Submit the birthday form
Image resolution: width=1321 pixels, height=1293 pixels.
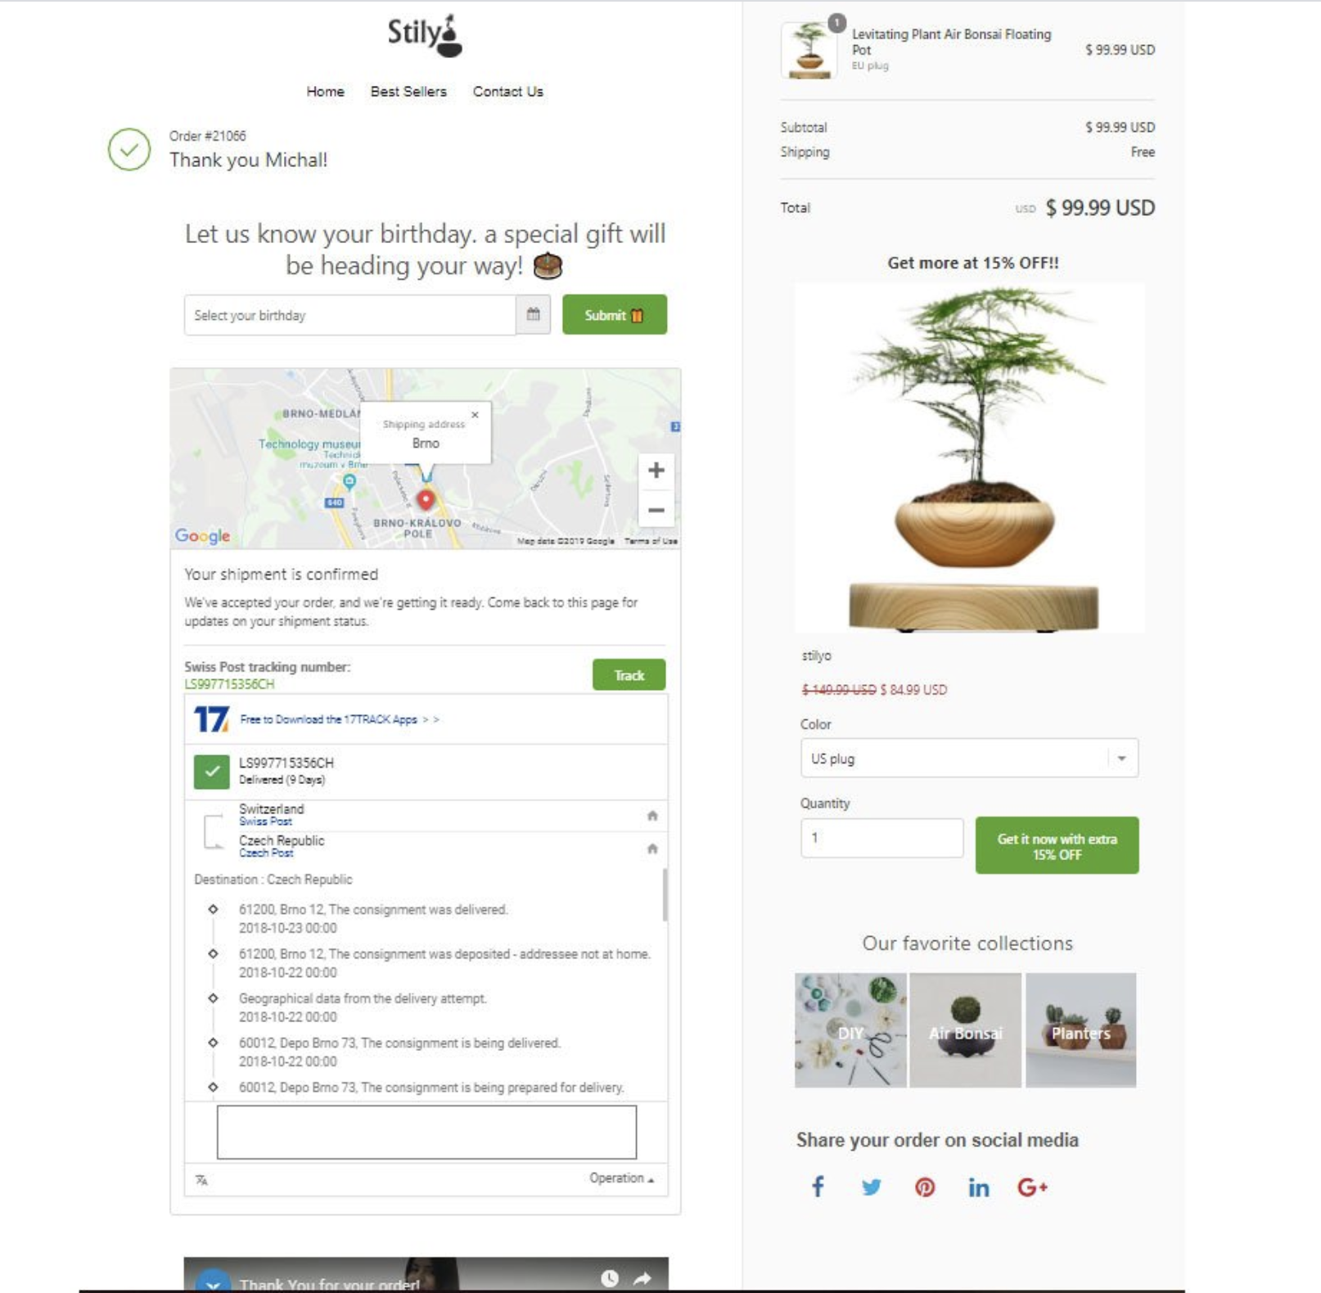pyautogui.click(x=615, y=314)
